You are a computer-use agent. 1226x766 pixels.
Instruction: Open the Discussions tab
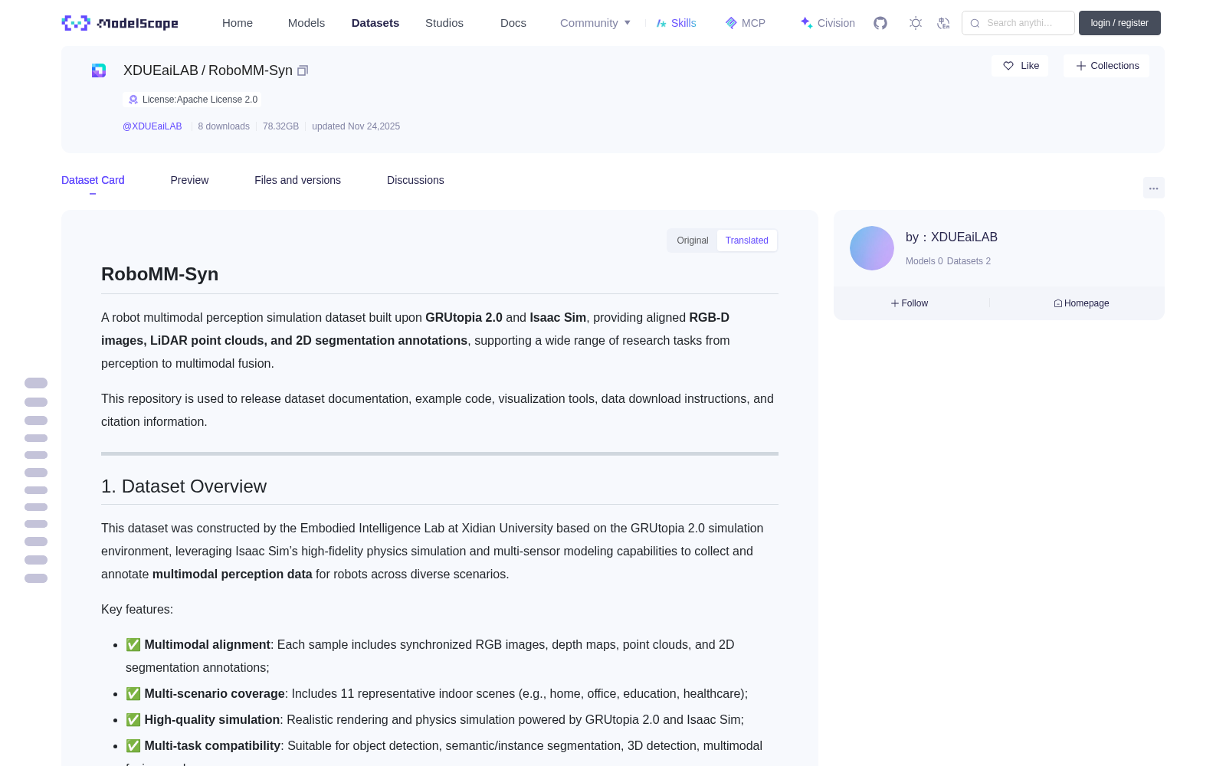pos(415,180)
